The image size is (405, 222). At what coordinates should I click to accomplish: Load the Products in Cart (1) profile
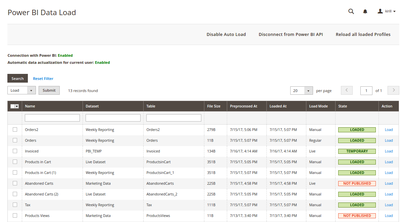pos(389,173)
